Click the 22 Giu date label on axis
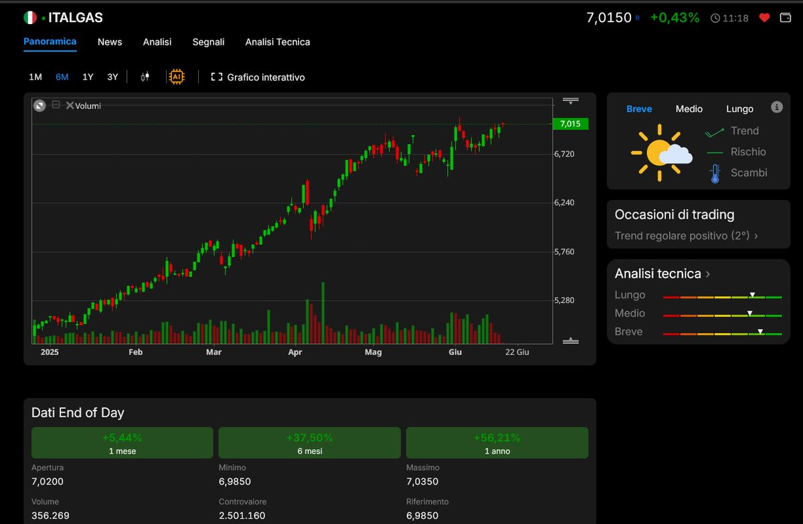Screen dimensions: 803x524 (x=517, y=352)
